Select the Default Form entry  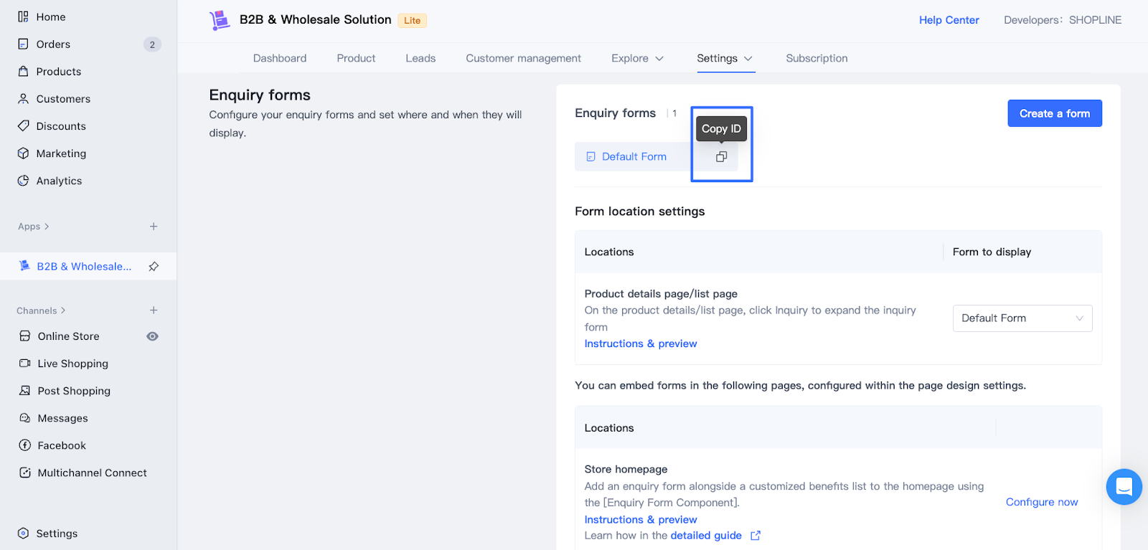634,156
